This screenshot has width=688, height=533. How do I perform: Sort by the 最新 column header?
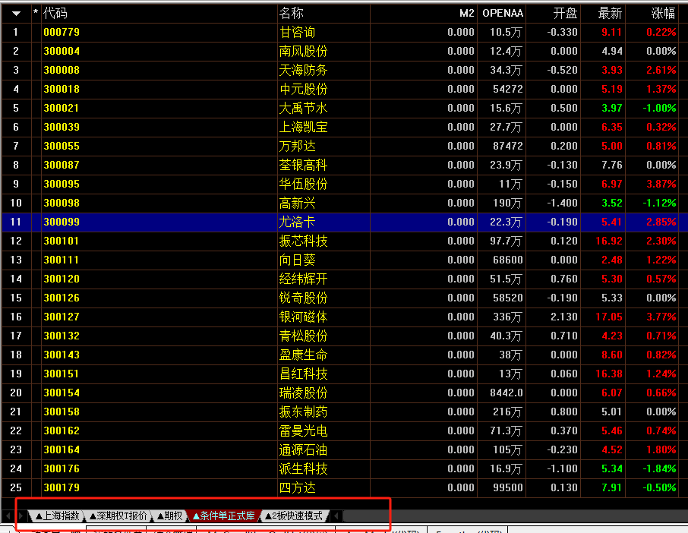pos(611,13)
